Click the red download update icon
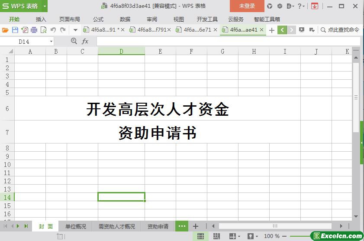 315,6
